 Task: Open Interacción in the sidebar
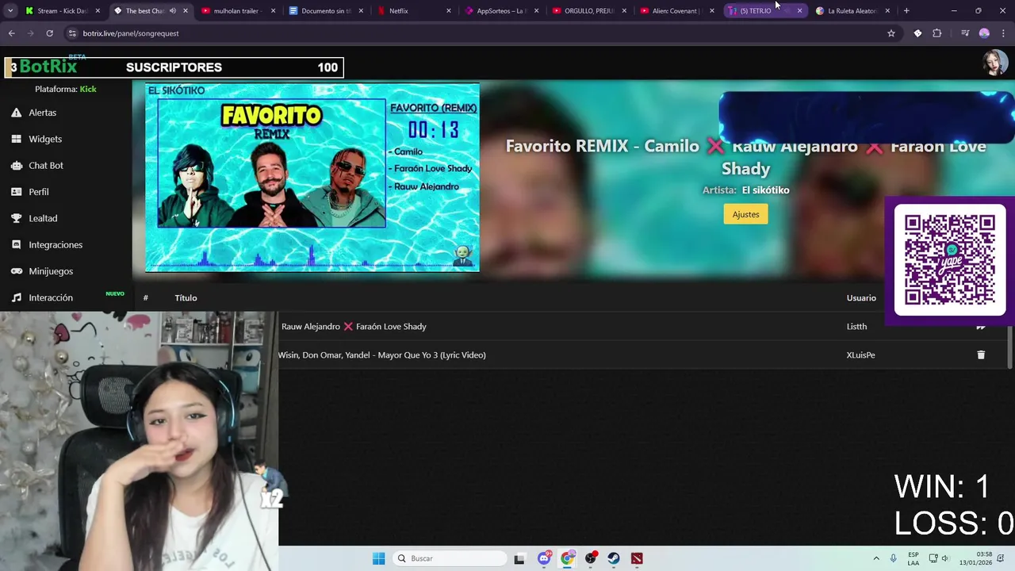pos(51,297)
